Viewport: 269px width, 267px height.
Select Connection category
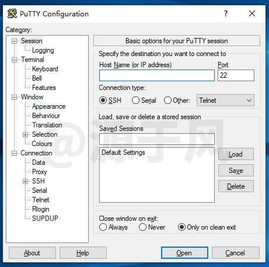point(36,153)
